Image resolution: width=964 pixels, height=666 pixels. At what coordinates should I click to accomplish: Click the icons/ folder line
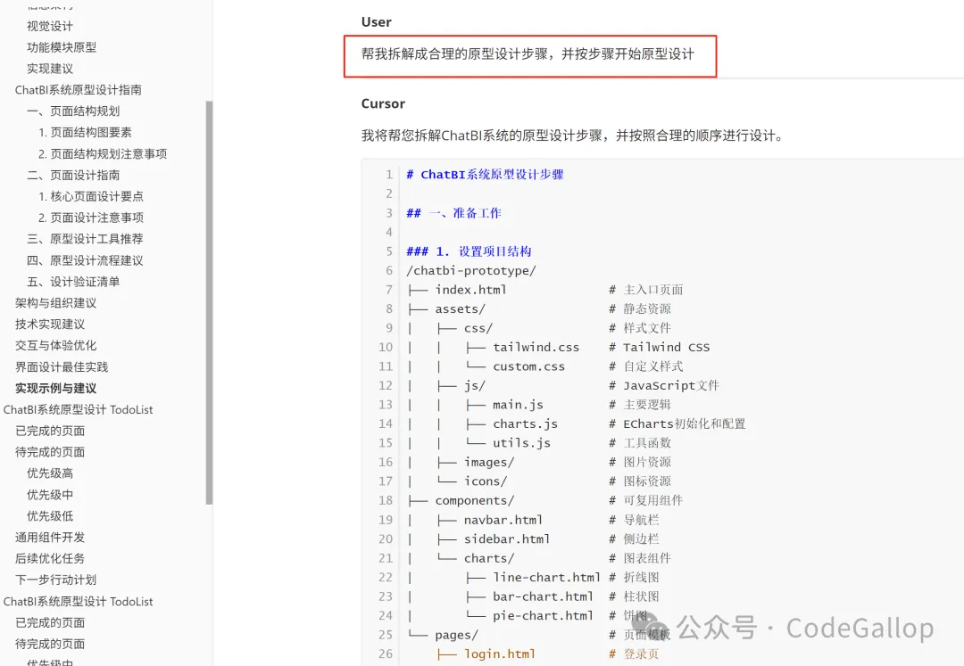point(485,481)
